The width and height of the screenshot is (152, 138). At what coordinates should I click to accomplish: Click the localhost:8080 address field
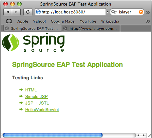pos(70,12)
